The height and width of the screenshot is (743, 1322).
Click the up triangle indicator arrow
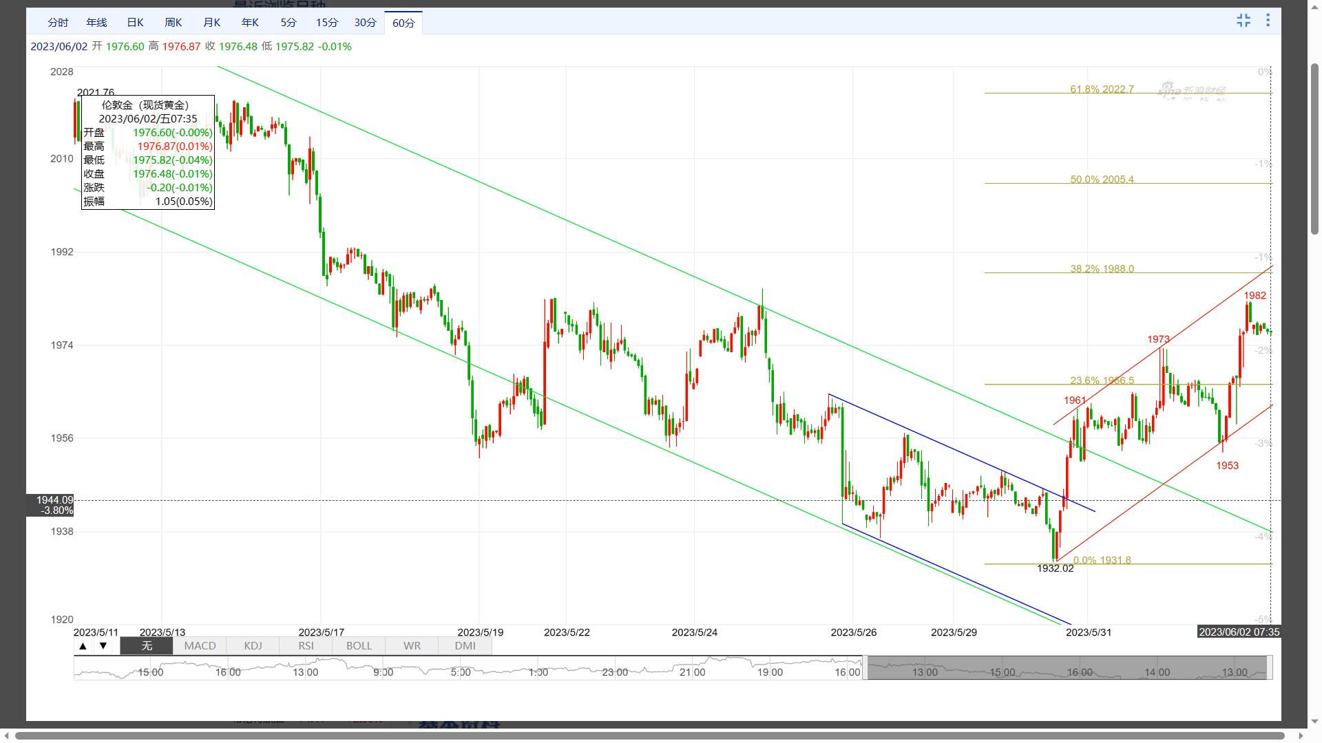coord(83,646)
